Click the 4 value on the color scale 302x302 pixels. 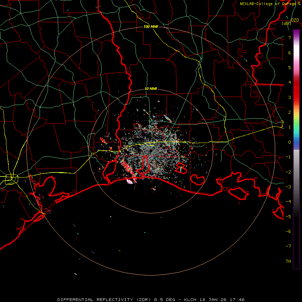[x=290, y=83]
